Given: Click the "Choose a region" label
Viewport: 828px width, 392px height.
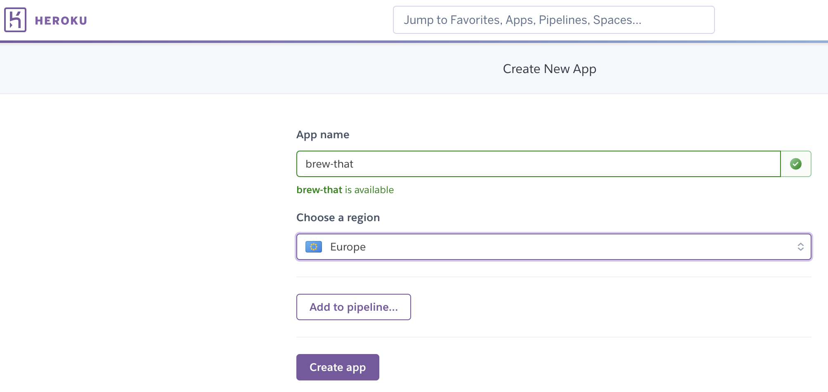Looking at the screenshot, I should (x=338, y=217).
